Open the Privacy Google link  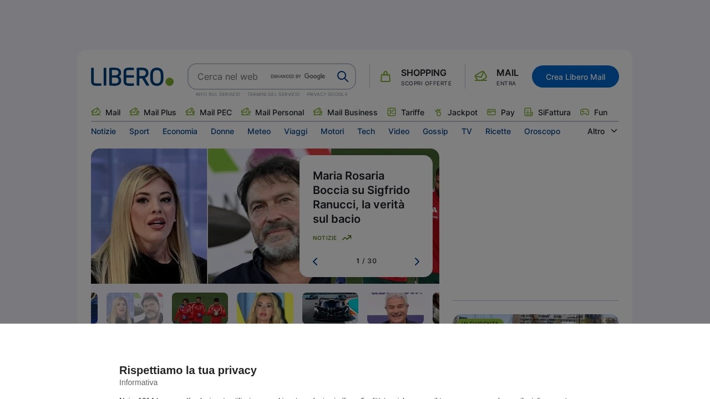pos(327,94)
